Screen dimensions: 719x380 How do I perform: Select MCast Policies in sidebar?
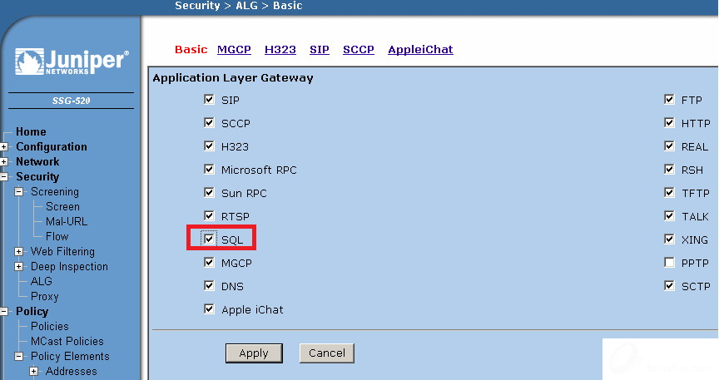tap(67, 342)
